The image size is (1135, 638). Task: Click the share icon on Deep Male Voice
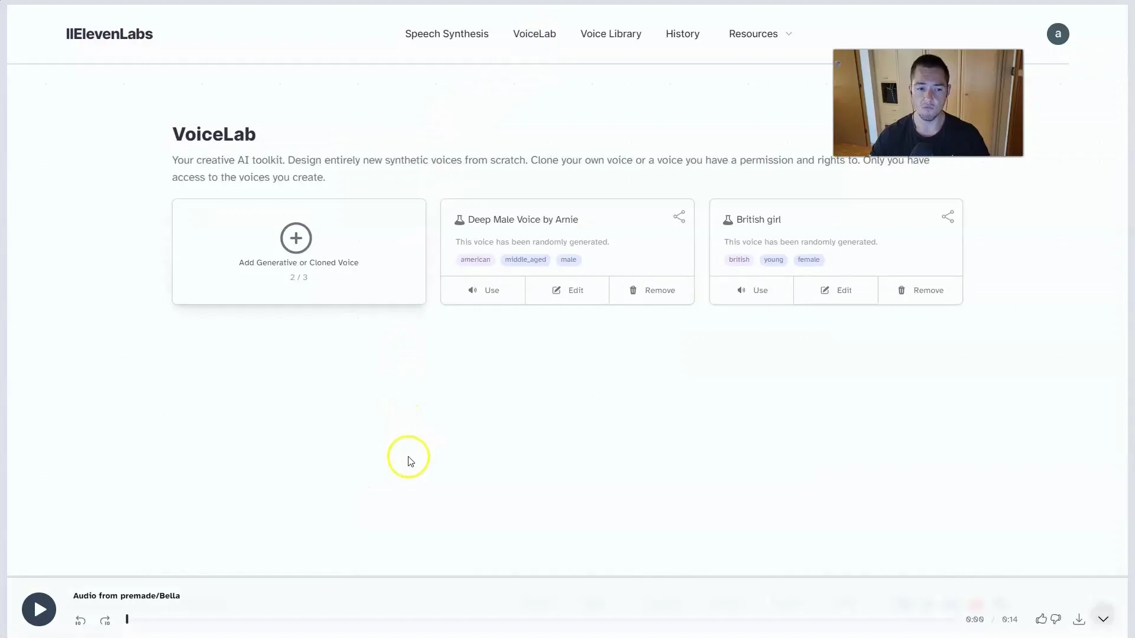pos(677,217)
